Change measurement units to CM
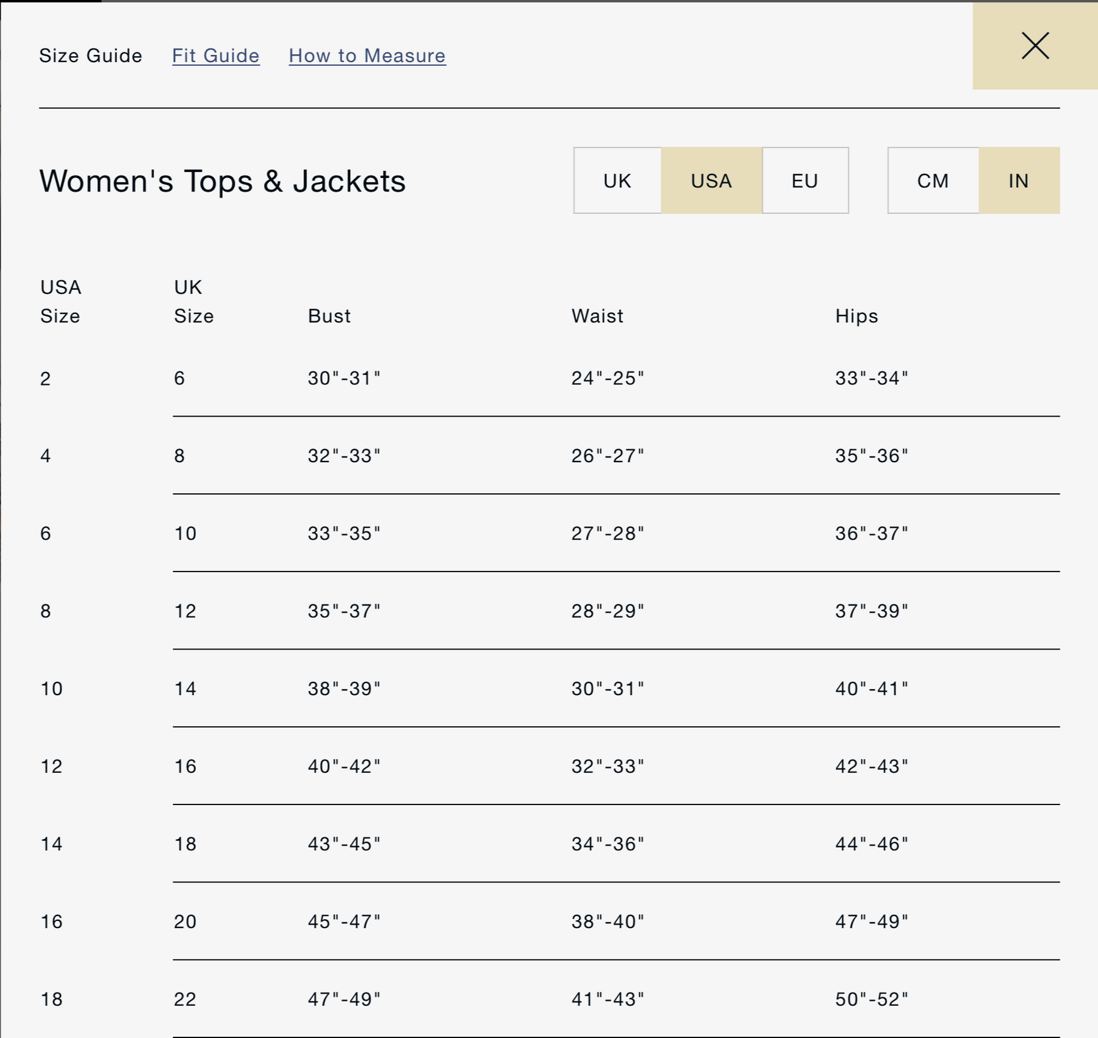 coord(932,181)
